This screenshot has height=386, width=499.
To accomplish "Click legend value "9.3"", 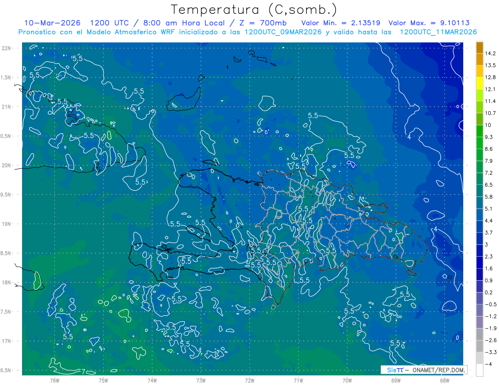I will [x=489, y=137].
